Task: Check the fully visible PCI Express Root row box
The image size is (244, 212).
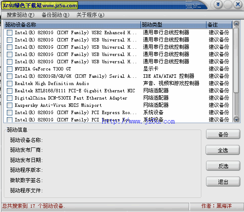Action: point(10,112)
